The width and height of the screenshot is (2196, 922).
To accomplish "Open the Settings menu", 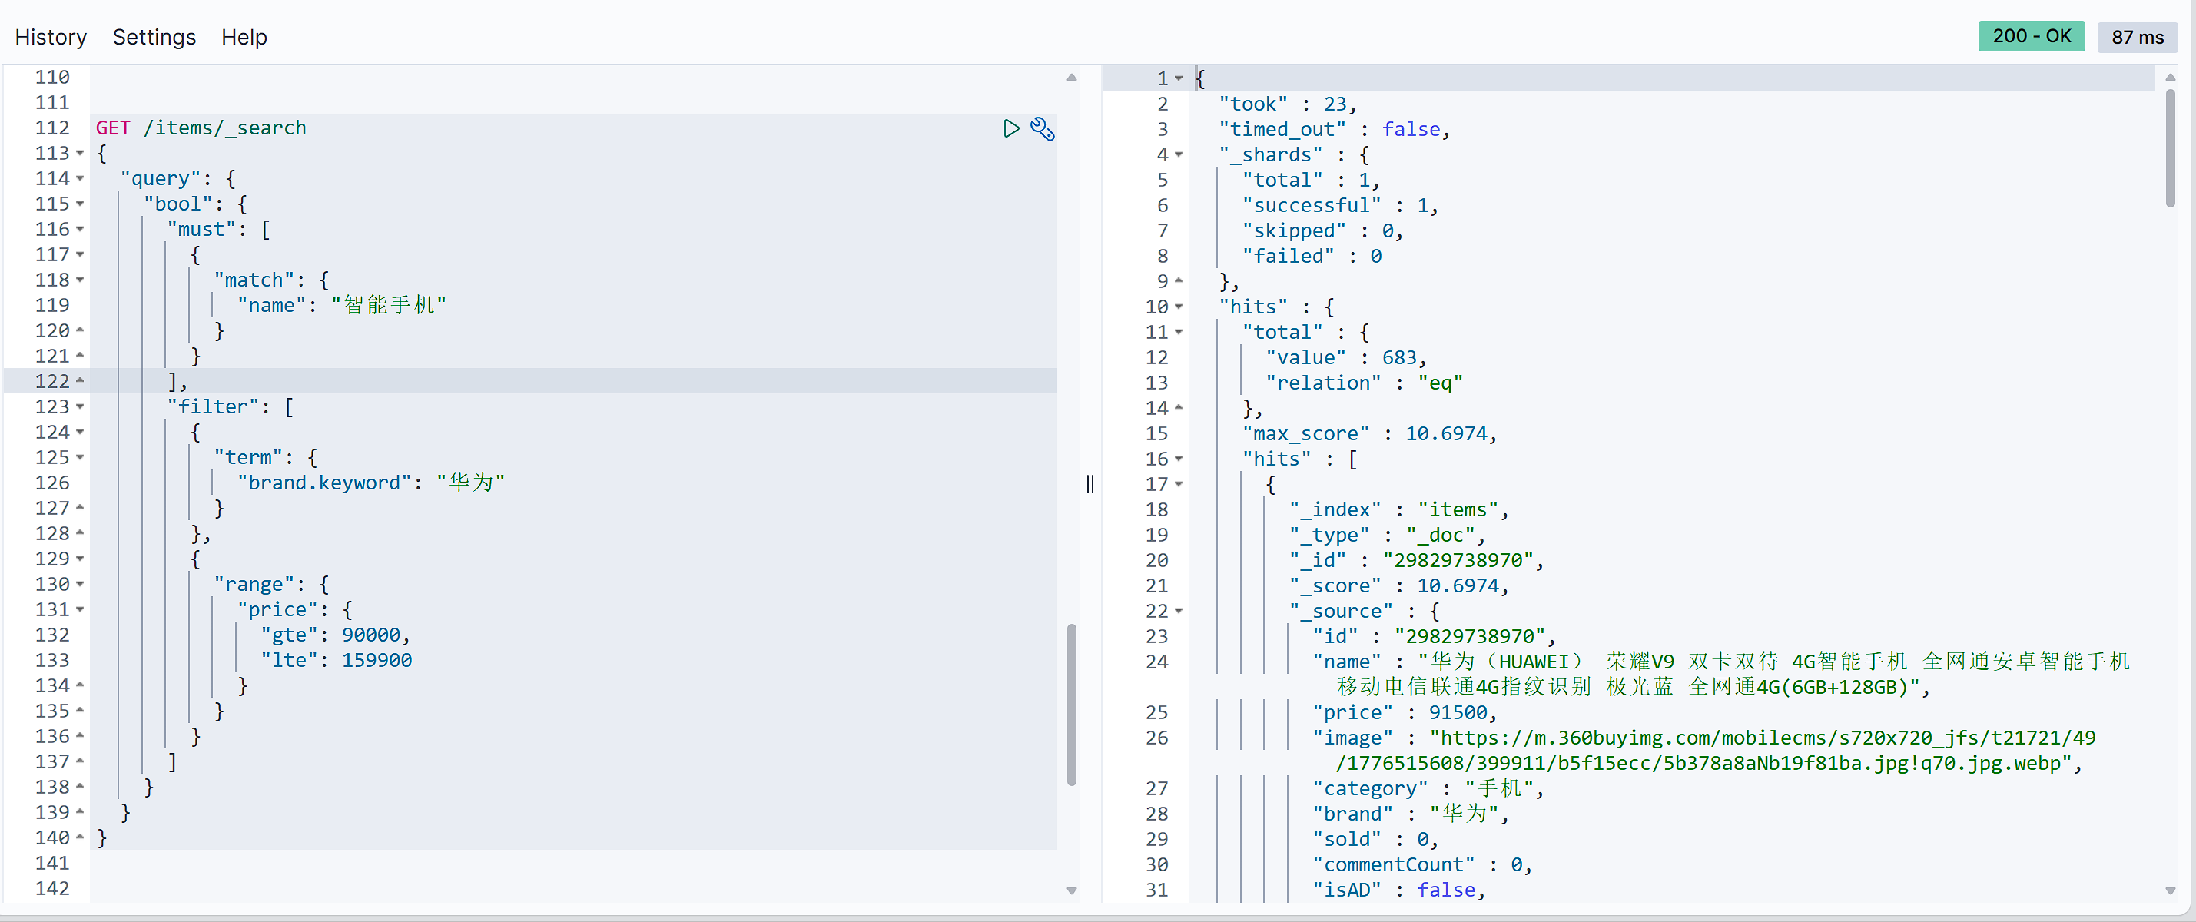I will (x=154, y=38).
